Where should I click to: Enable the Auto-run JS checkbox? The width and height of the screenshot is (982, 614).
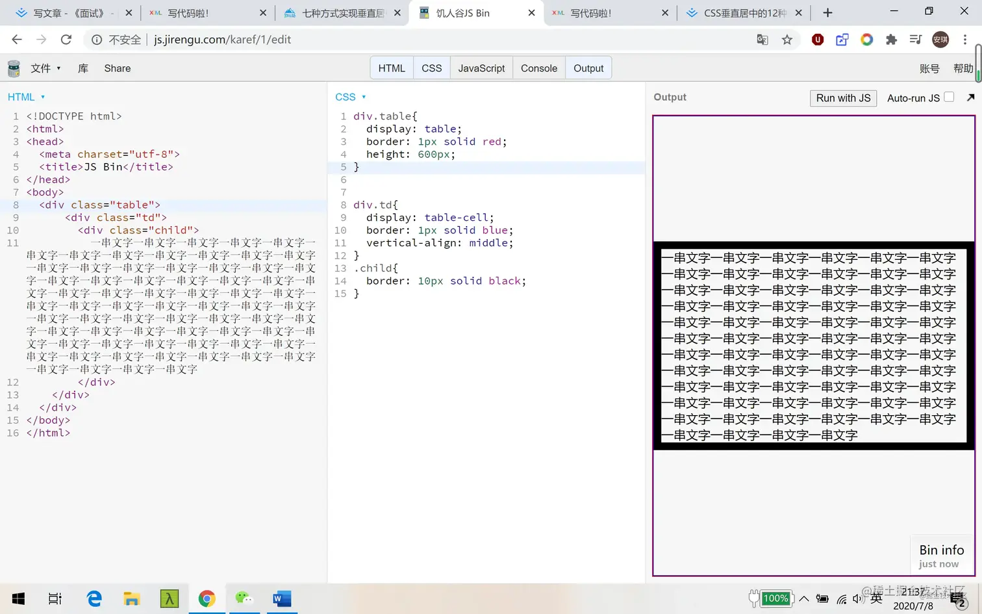pos(949,97)
